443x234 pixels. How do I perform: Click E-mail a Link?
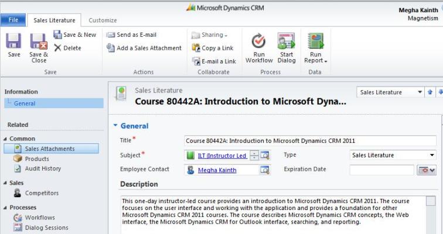[214, 61]
